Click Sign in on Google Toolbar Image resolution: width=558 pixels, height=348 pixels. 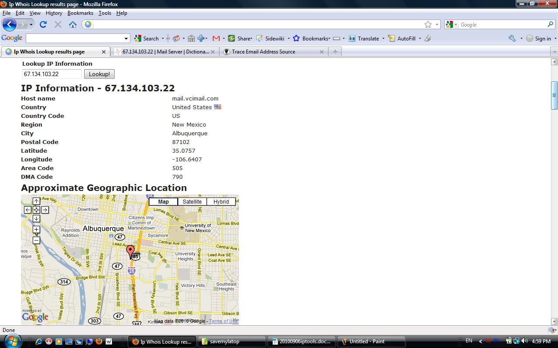(x=538, y=38)
